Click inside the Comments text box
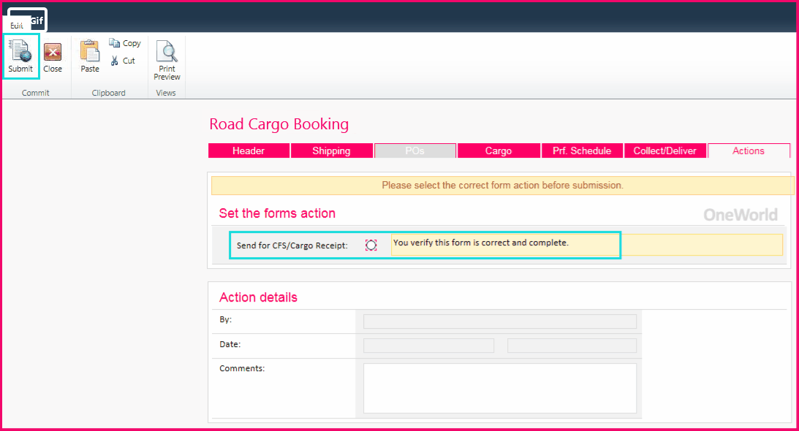Screen dimensions: 799x431 [x=500, y=387]
